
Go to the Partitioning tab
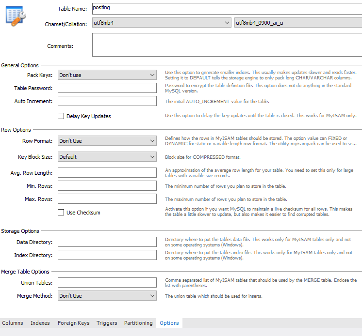point(138,323)
